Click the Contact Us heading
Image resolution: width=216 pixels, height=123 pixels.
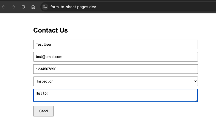tap(51, 30)
